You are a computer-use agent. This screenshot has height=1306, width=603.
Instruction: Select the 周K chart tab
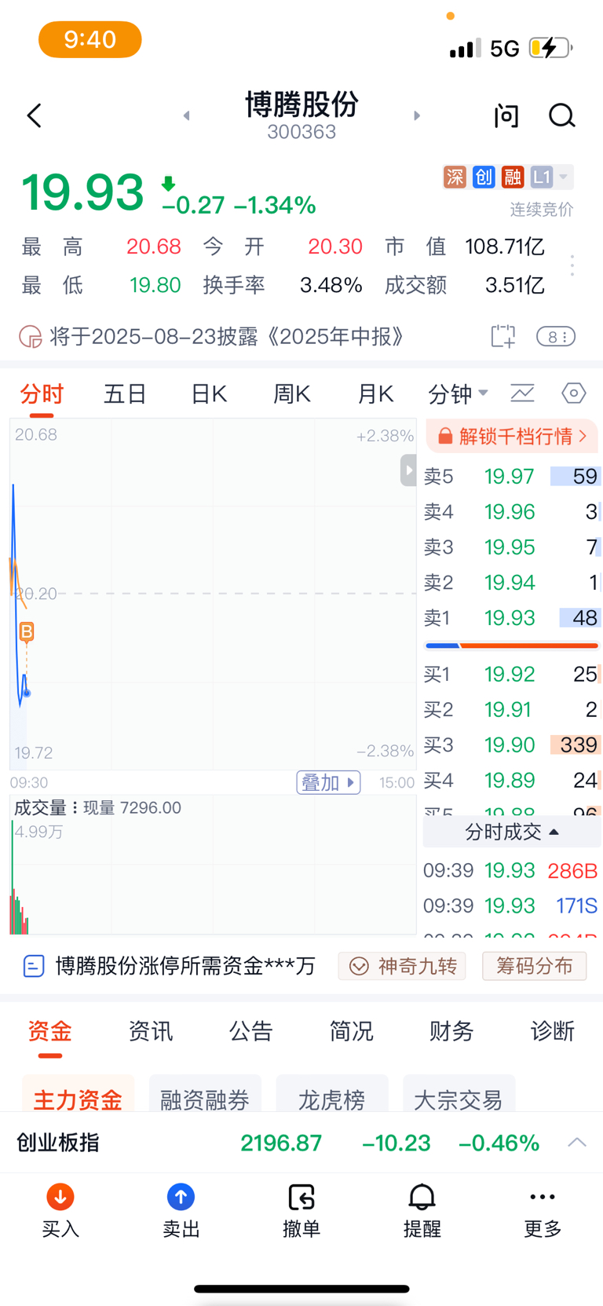click(x=292, y=393)
